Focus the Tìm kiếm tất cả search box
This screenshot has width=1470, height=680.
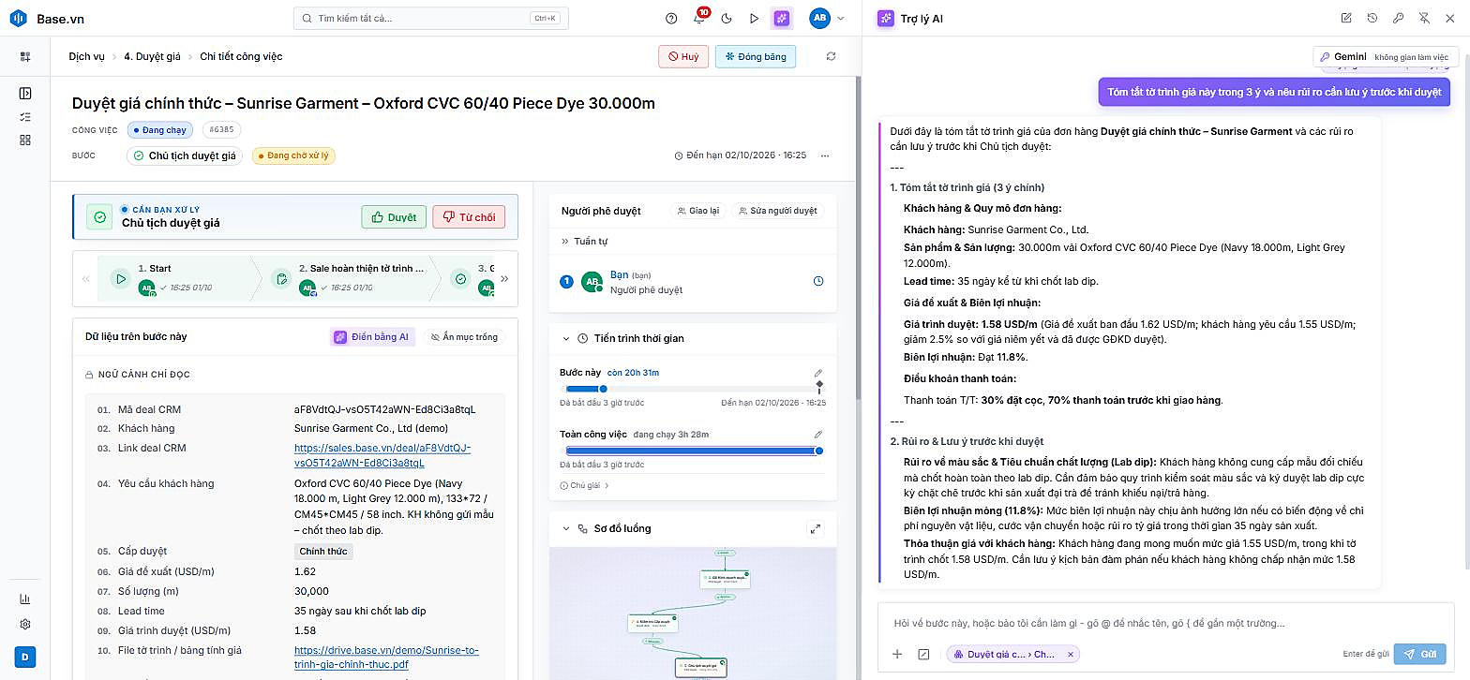[431, 18]
